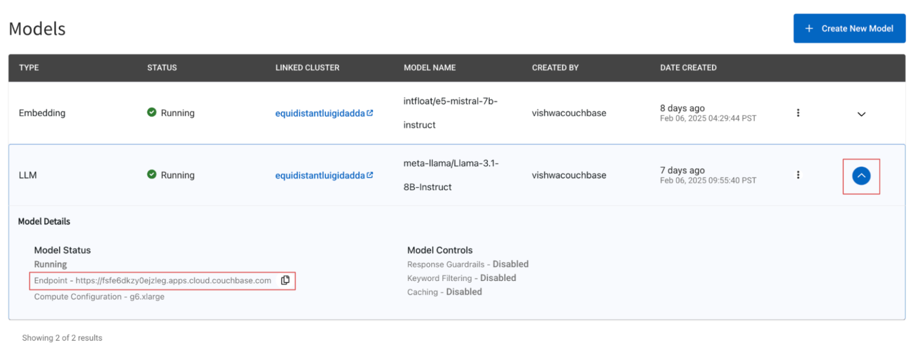Screen dimensions: 919x349
Task: Select the LLM type cell
Action: [x=28, y=175]
